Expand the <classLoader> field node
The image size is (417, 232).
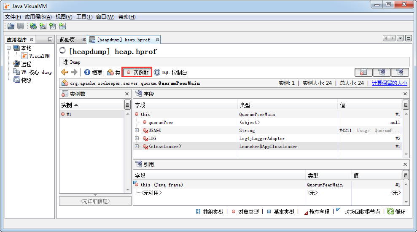(137, 146)
